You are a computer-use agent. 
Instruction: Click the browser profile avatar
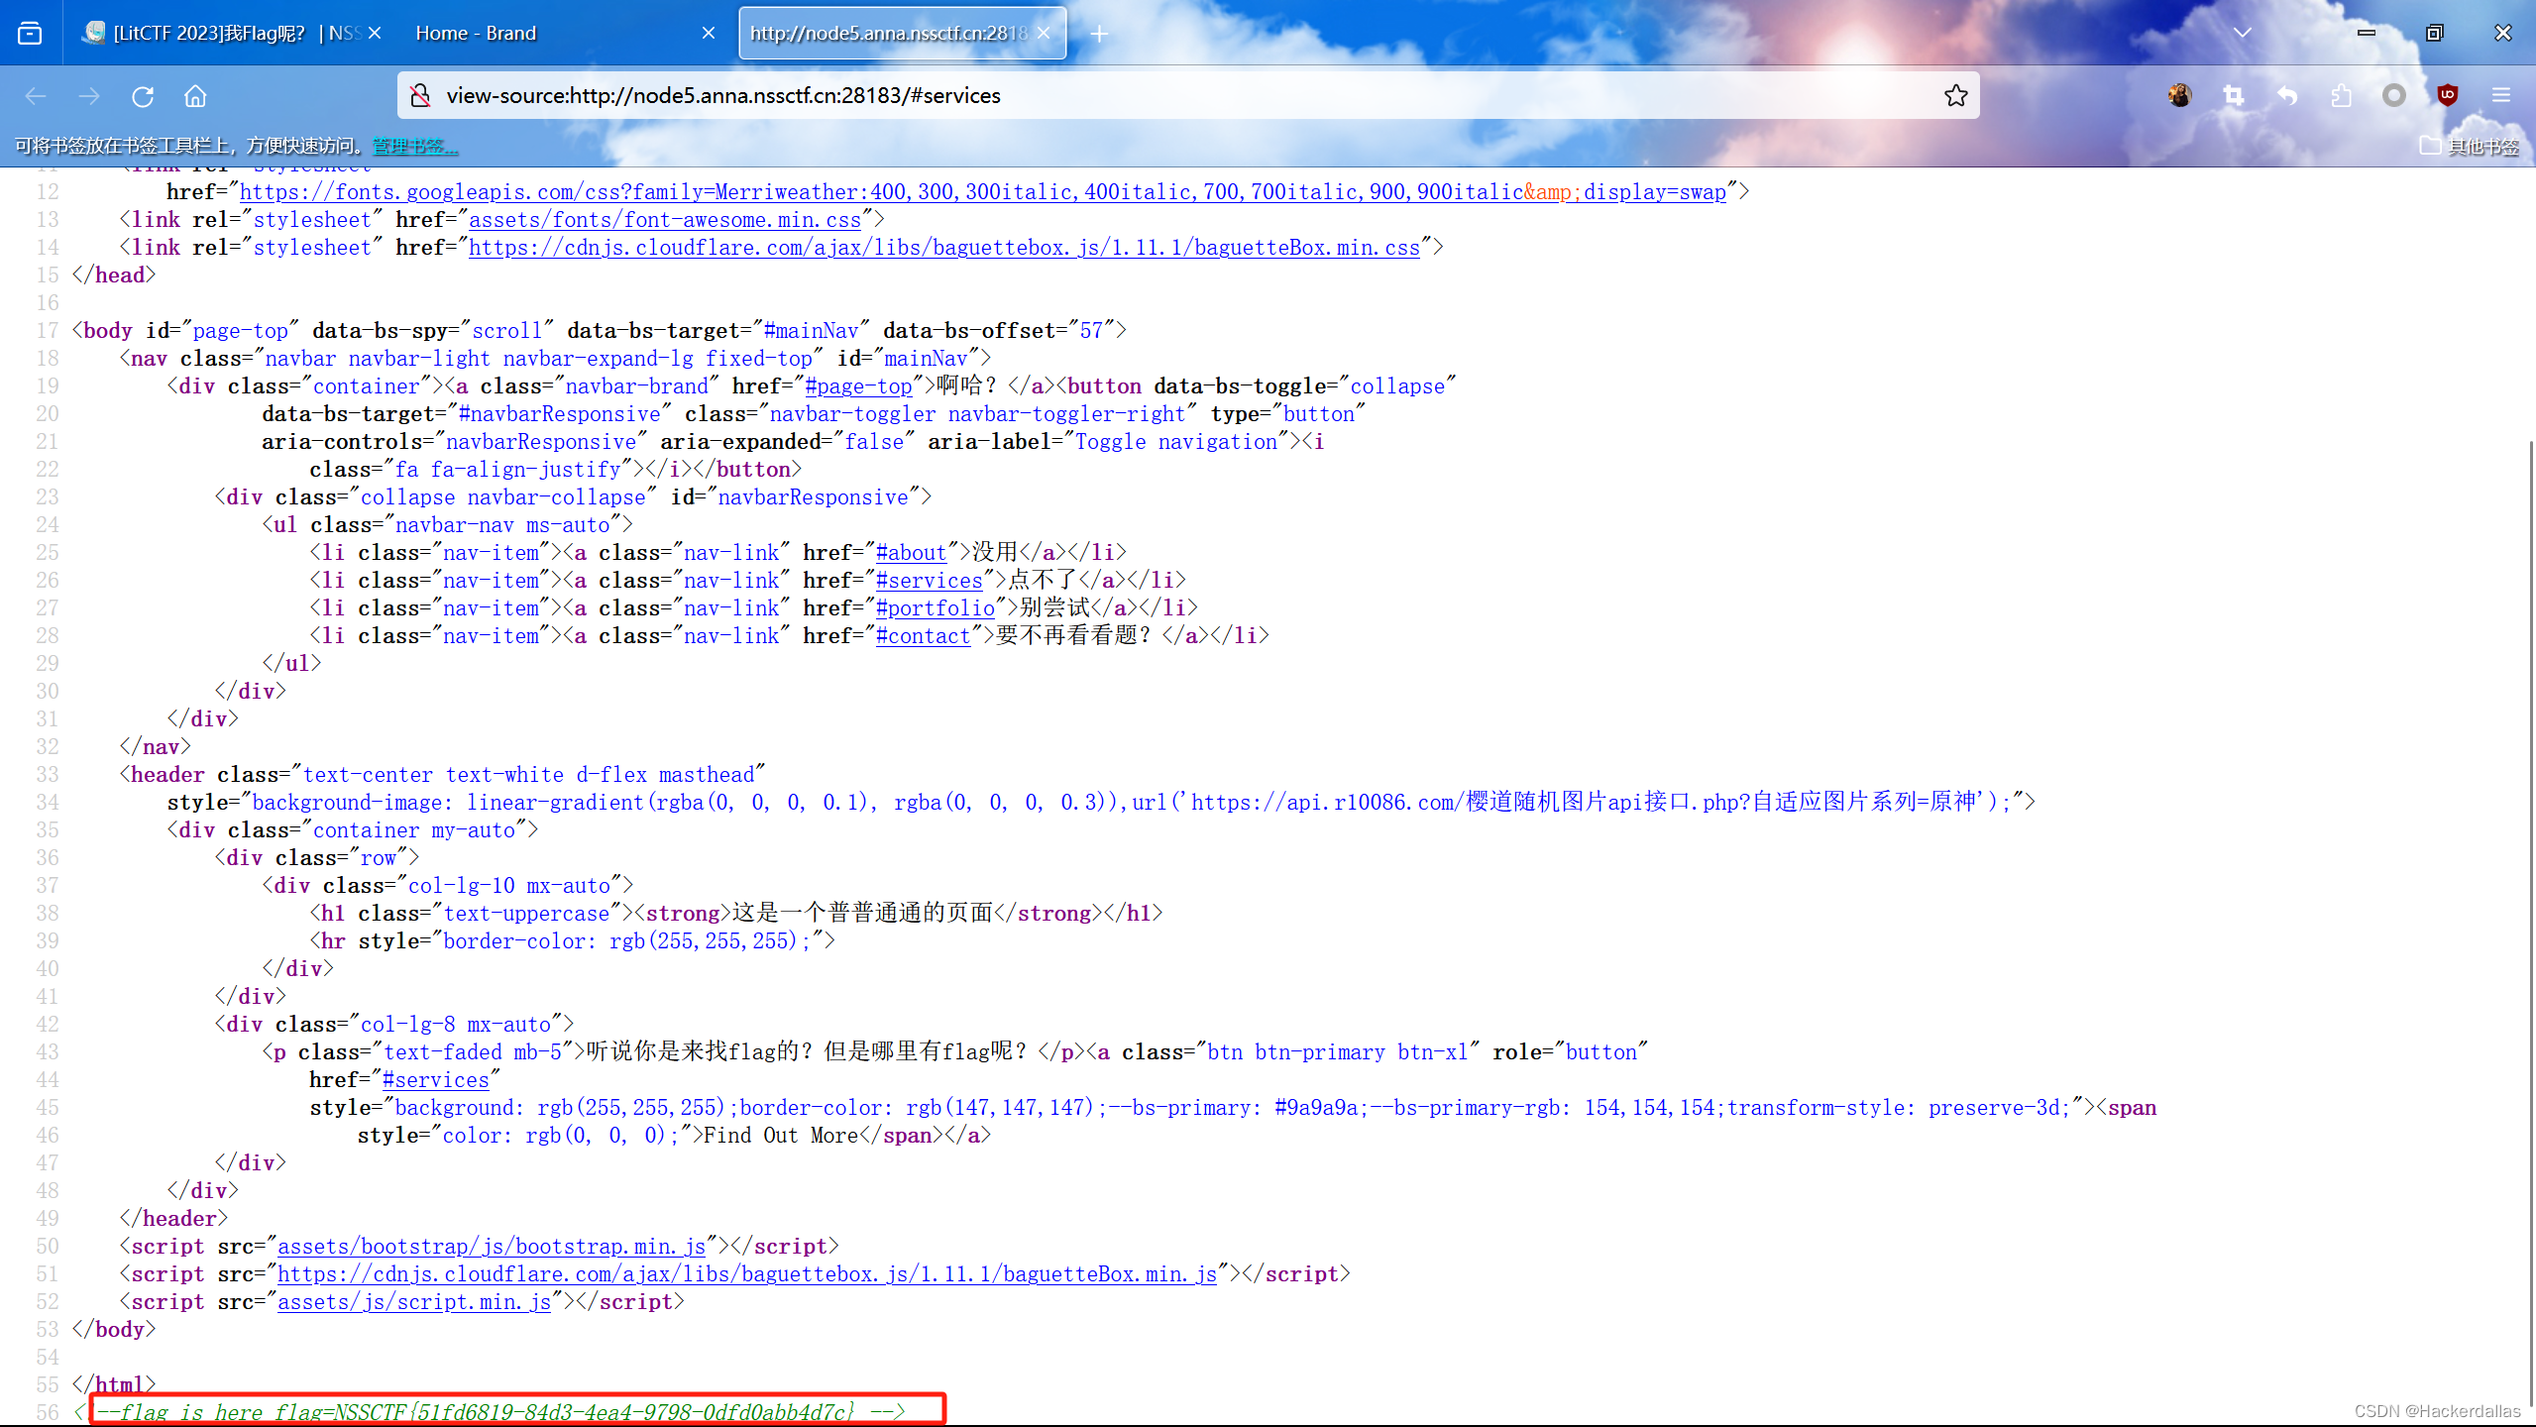click(2179, 95)
